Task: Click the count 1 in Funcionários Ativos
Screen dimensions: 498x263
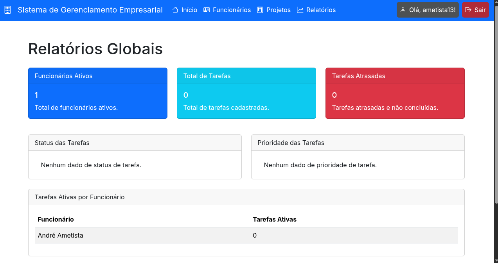Action: click(36, 95)
